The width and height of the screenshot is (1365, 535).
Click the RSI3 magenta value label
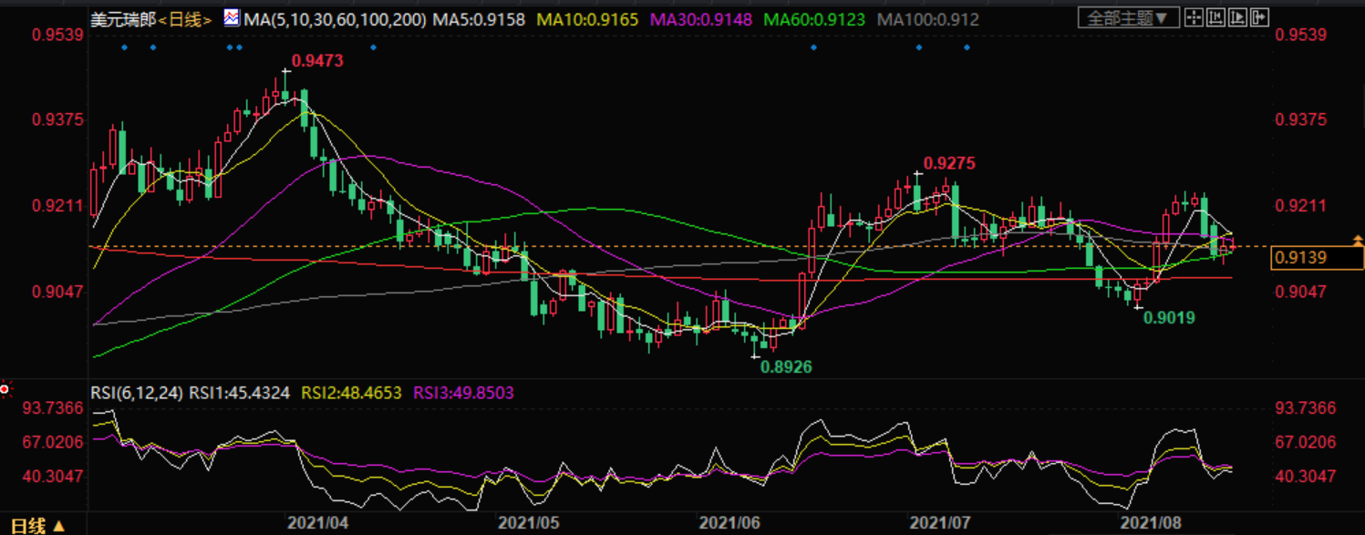(463, 393)
